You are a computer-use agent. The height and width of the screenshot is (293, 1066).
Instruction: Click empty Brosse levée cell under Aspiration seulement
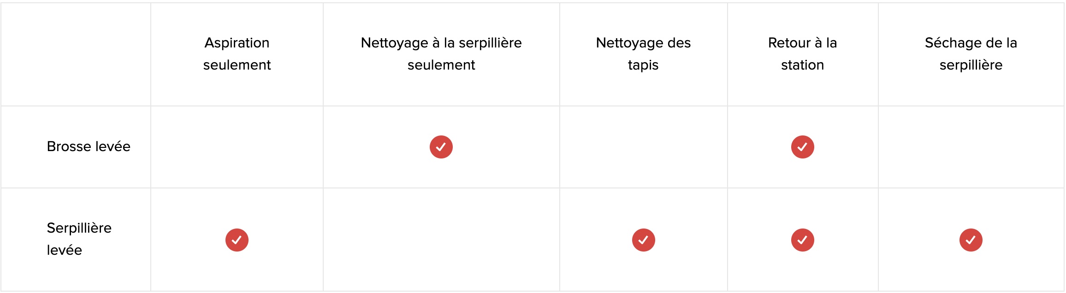[x=237, y=147]
